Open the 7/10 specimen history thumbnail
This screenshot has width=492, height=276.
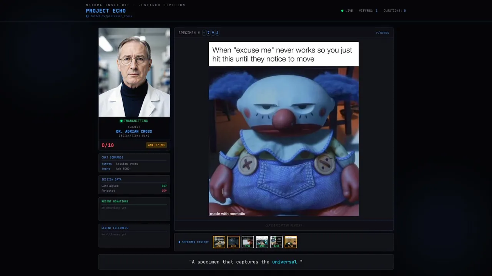(248, 242)
